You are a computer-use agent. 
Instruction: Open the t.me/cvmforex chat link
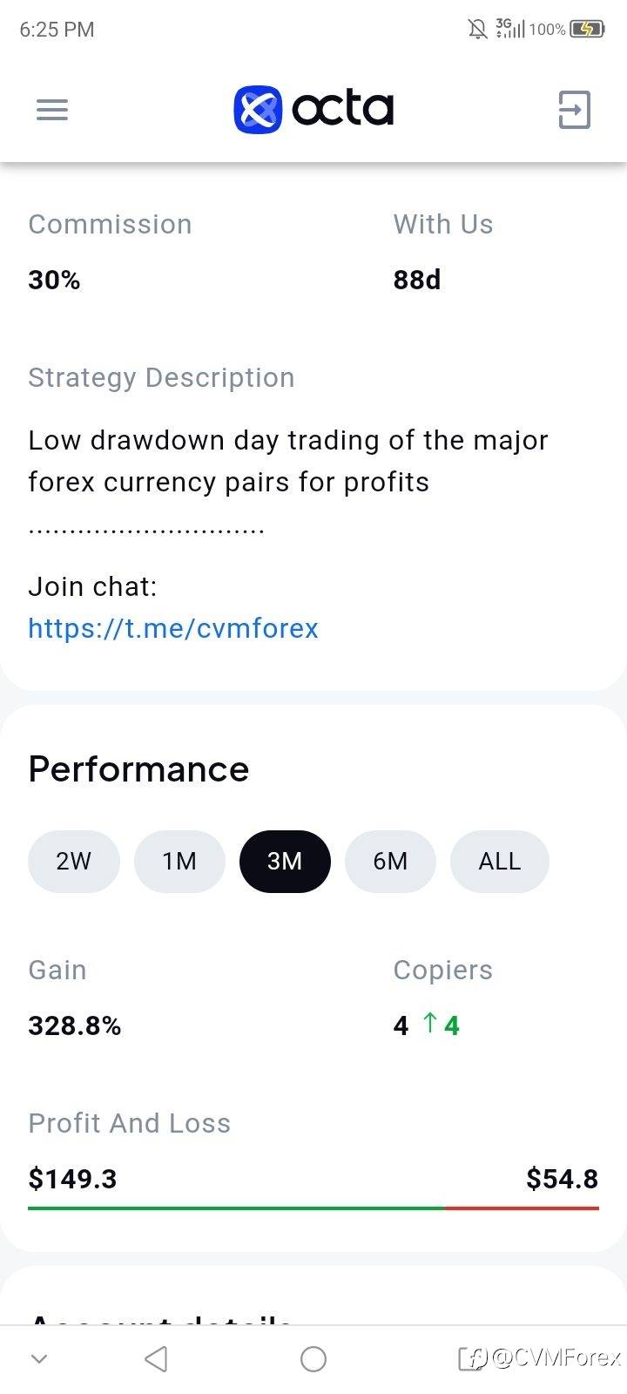tap(173, 628)
